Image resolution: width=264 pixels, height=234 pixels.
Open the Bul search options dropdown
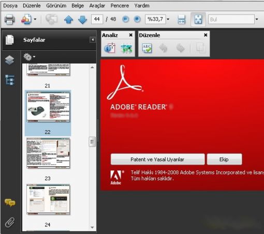[x=257, y=19]
